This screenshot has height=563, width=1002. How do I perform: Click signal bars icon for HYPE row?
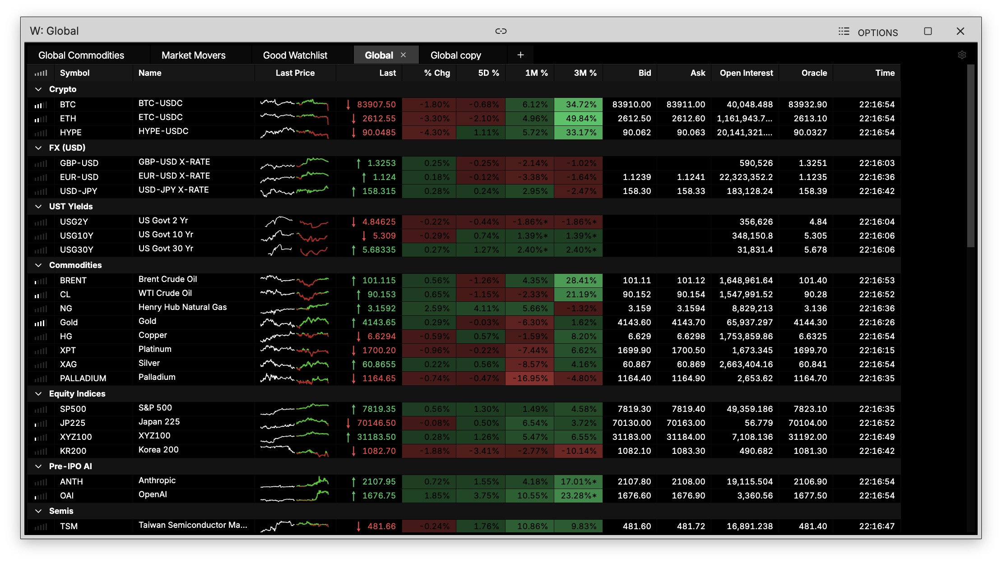pos(41,133)
